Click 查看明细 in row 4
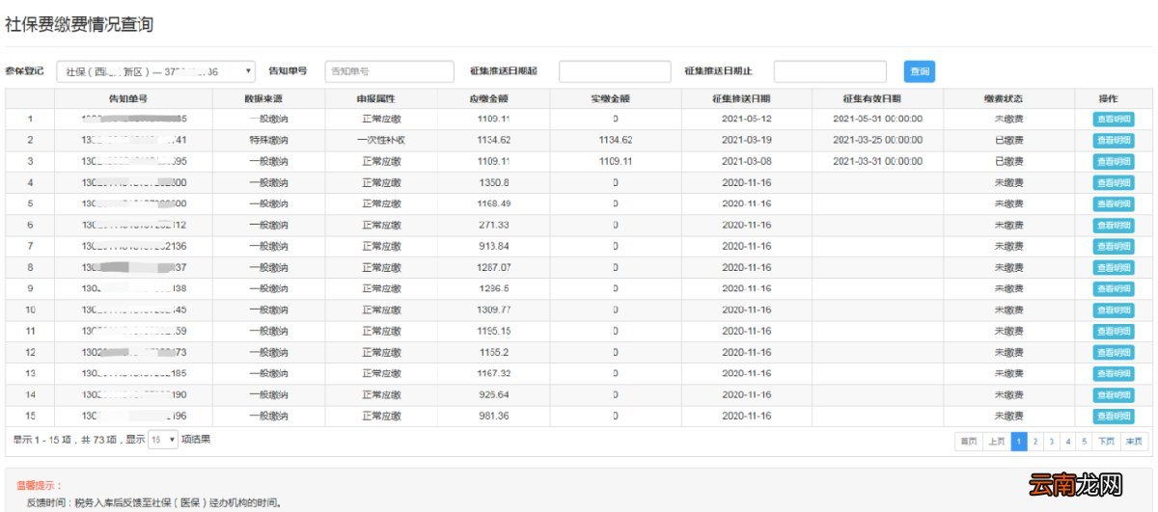1158x512 pixels. (x=1114, y=183)
